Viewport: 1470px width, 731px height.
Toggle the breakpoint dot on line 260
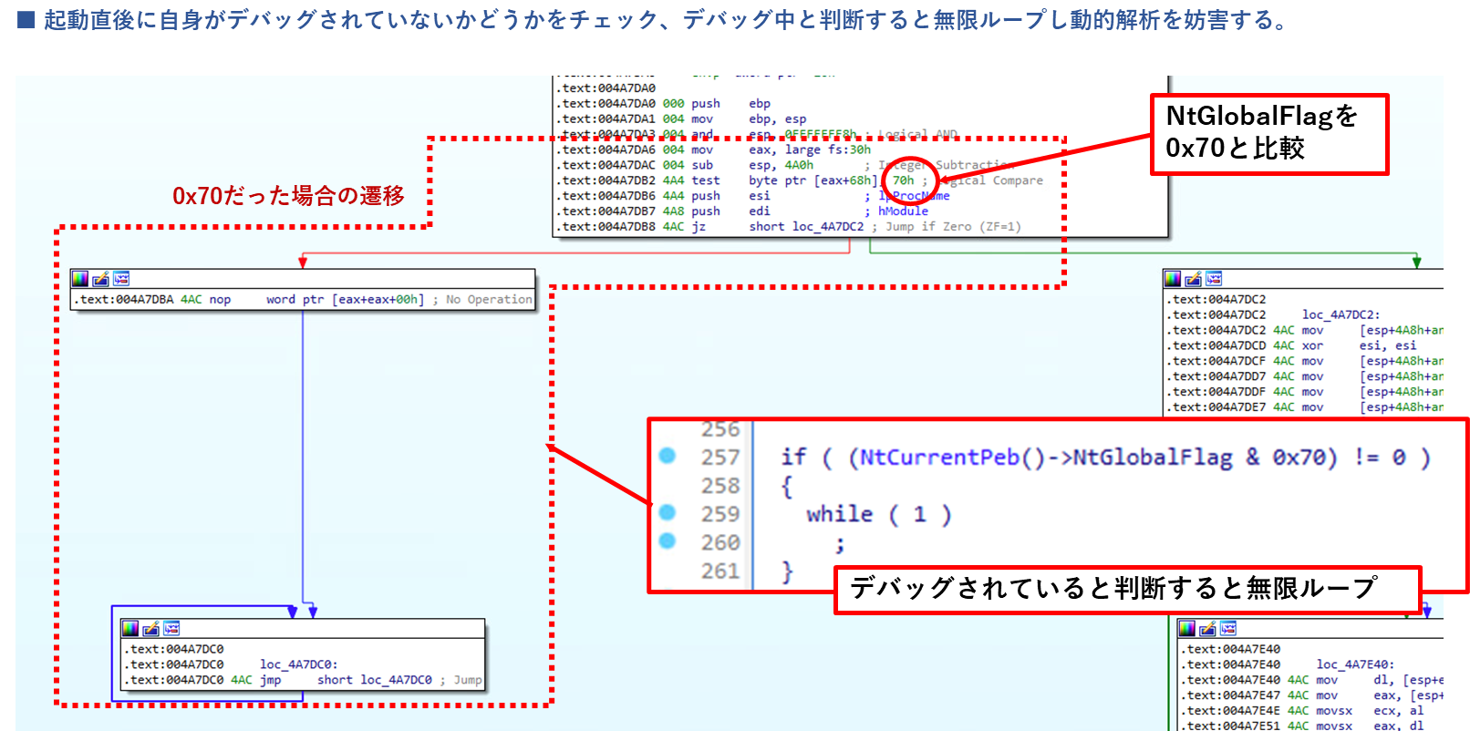pos(668,541)
